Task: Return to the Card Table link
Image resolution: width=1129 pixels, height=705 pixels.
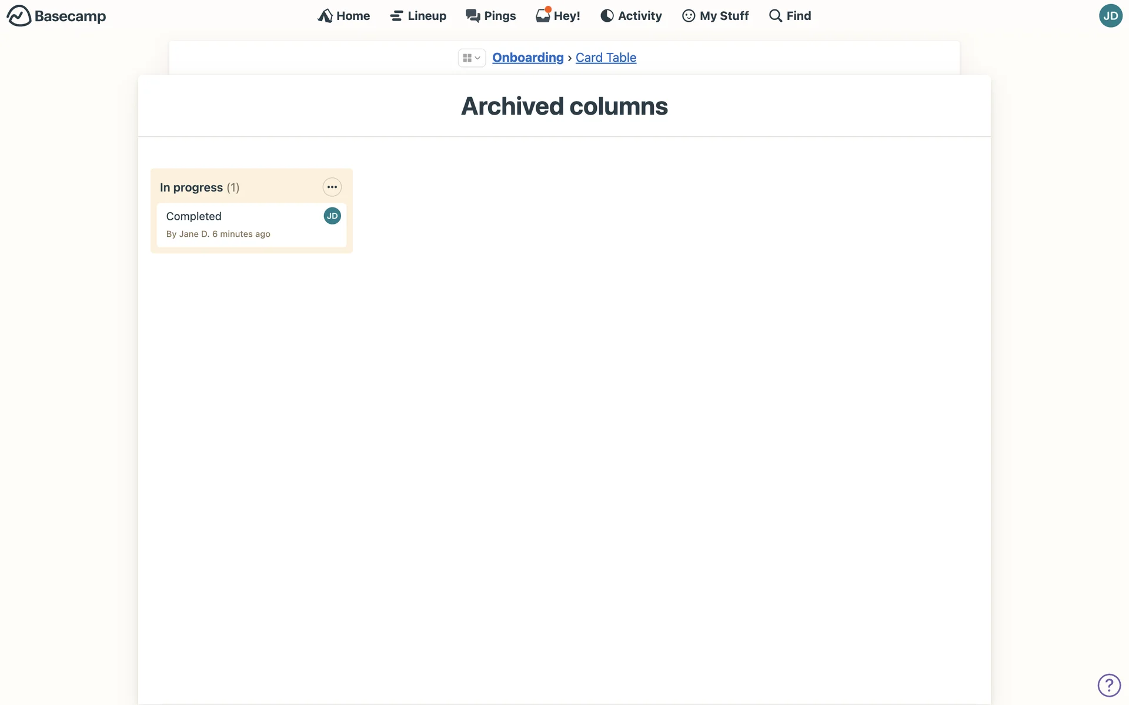Action: pyautogui.click(x=606, y=58)
